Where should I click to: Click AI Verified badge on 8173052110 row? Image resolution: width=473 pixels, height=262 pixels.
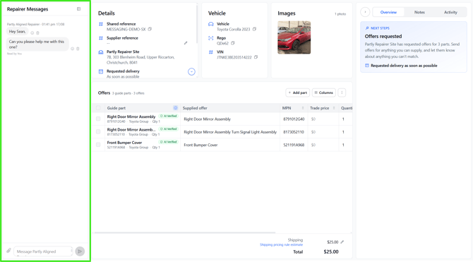click(x=169, y=129)
